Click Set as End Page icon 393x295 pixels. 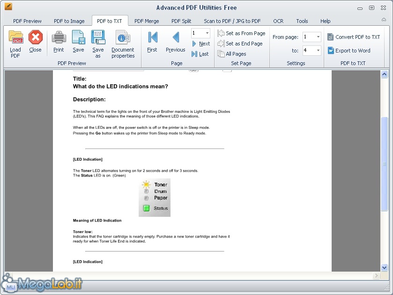tap(221, 44)
